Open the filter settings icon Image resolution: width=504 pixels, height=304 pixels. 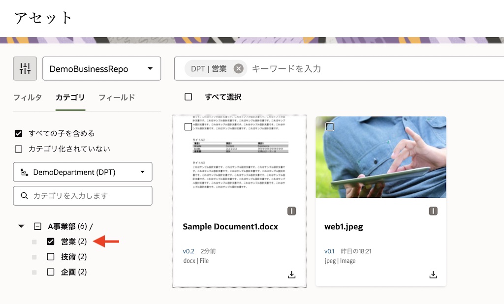(25, 68)
